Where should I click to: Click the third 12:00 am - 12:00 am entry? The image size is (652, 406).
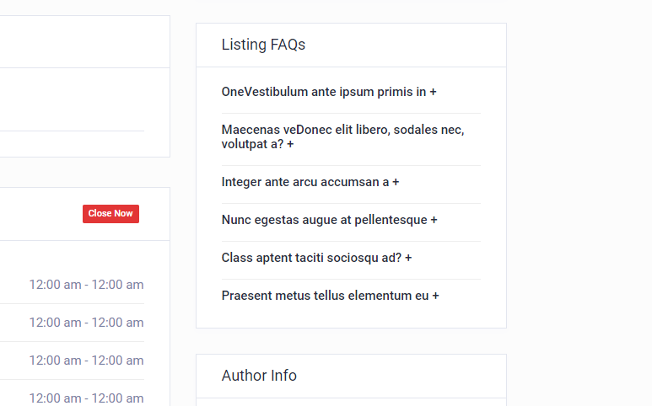pyautogui.click(x=86, y=361)
